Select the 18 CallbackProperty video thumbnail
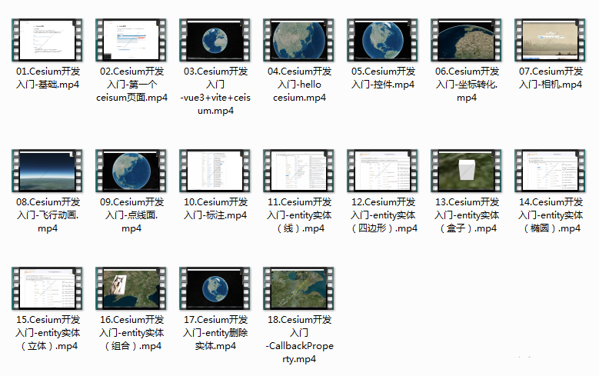The height and width of the screenshot is (376, 599). pos(299,288)
